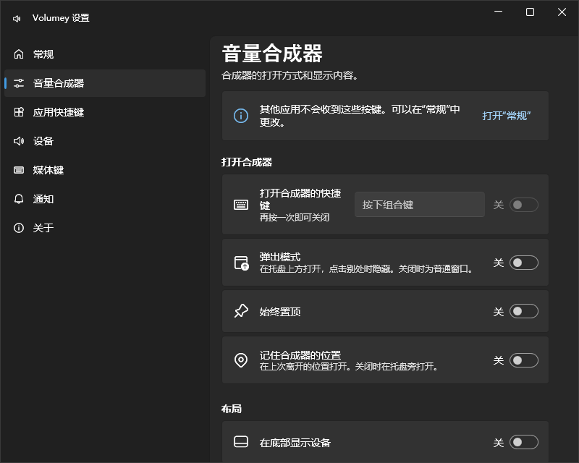
Task: Click the sliders icon for 音量合成器
Action: [19, 83]
